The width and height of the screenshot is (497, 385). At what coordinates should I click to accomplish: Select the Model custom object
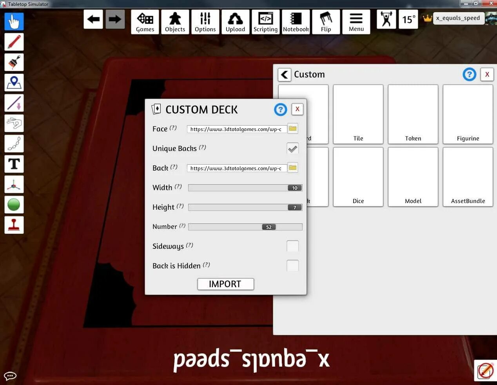pos(413,177)
